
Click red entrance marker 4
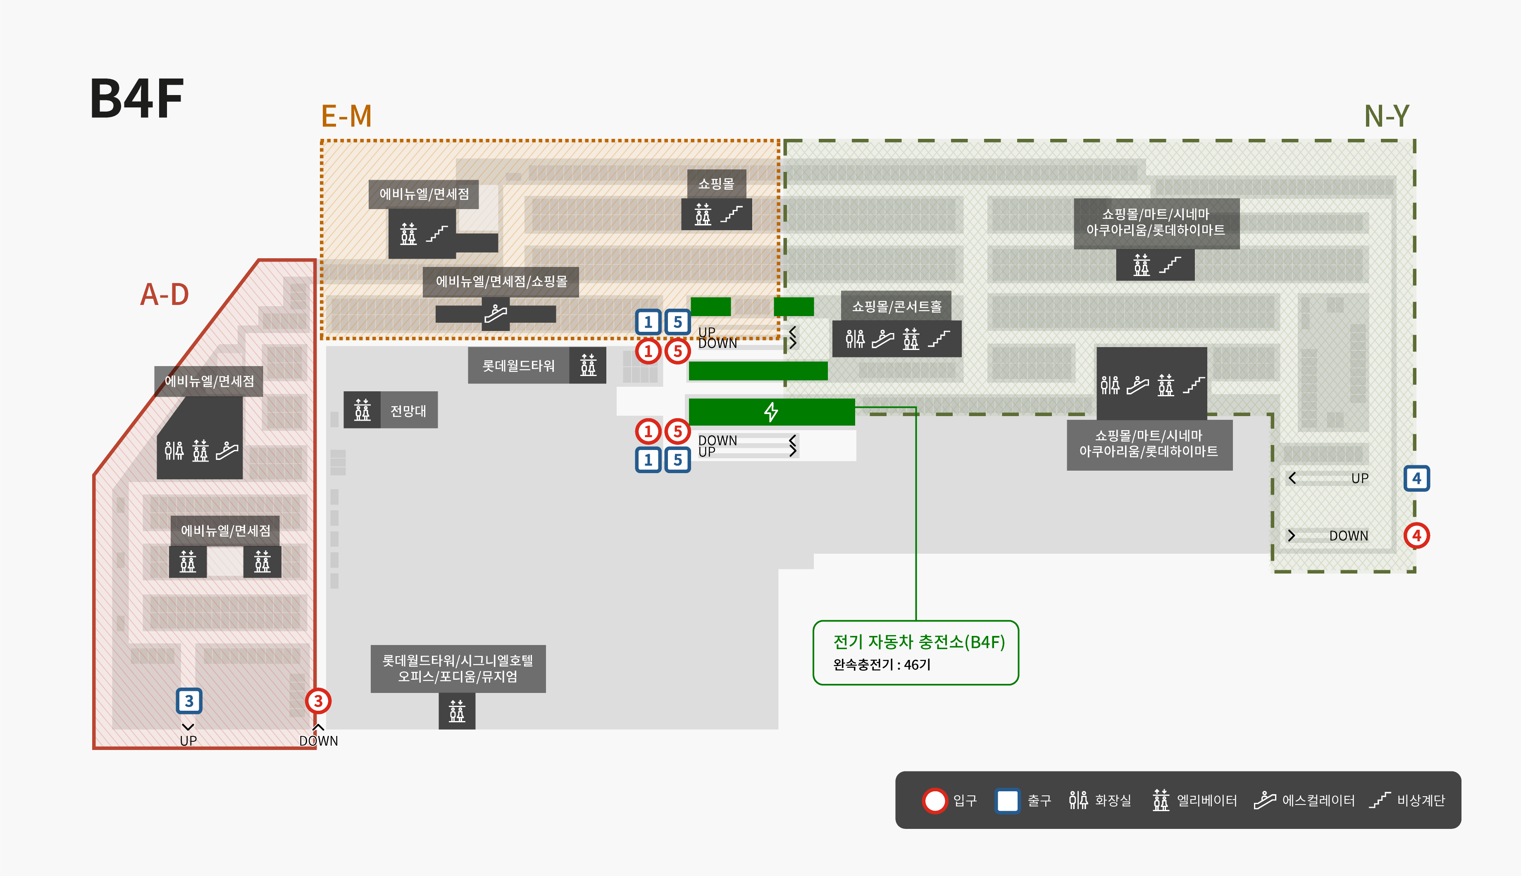(1416, 535)
